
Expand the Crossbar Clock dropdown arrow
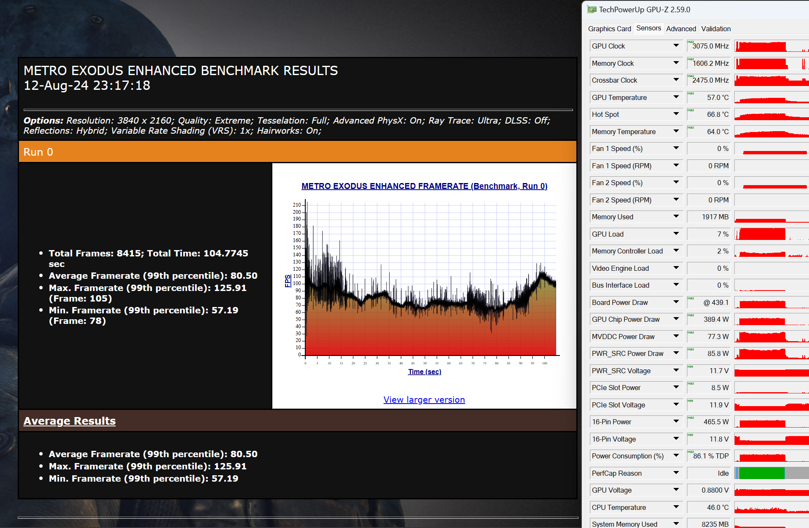[x=676, y=80]
